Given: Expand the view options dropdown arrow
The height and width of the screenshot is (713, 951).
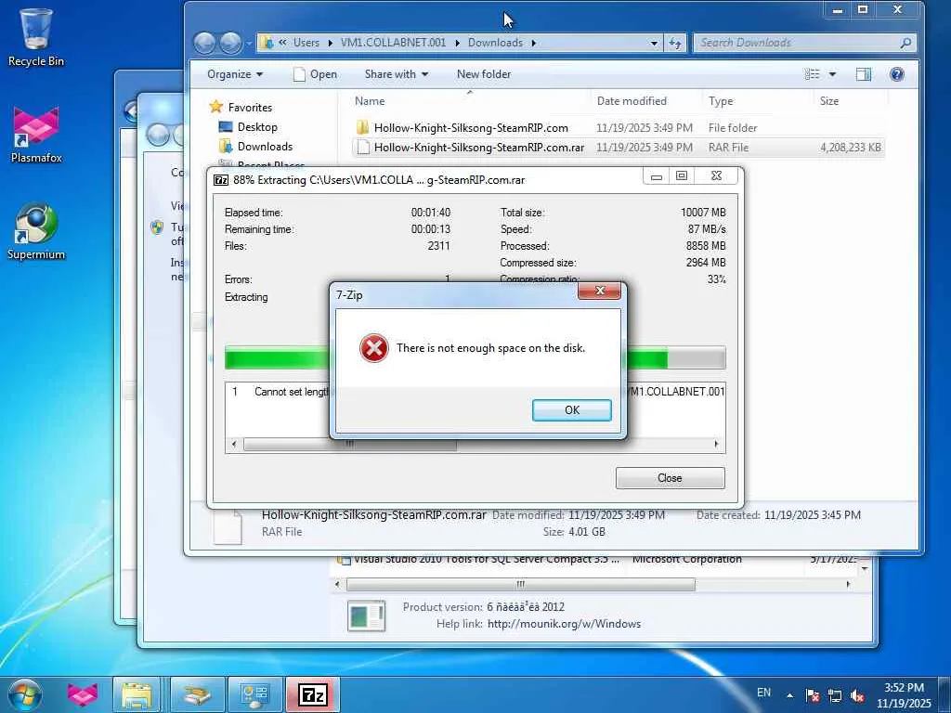Looking at the screenshot, I should (832, 74).
